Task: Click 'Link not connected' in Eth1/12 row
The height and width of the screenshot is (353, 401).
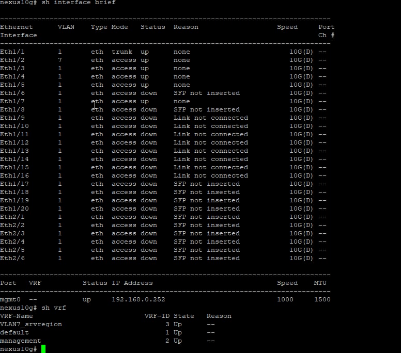Action: [211, 142]
